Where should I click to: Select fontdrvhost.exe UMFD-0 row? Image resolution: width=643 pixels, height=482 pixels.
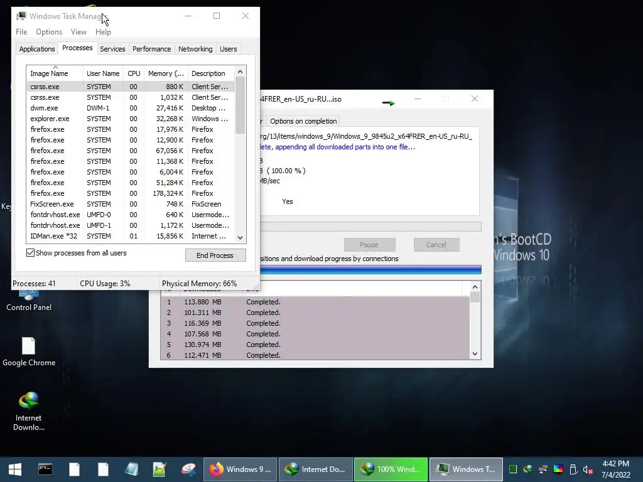[x=131, y=215]
